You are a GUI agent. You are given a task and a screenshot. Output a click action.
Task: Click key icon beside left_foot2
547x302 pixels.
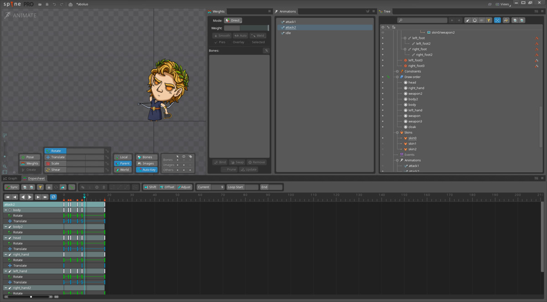coord(537,44)
